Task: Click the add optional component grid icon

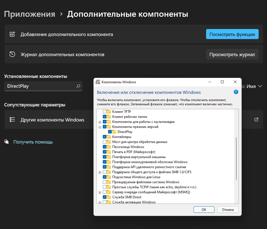Action: point(12,34)
